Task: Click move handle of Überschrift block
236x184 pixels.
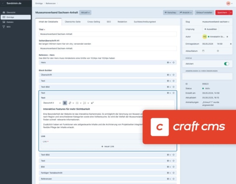Action: click(x=174, y=75)
